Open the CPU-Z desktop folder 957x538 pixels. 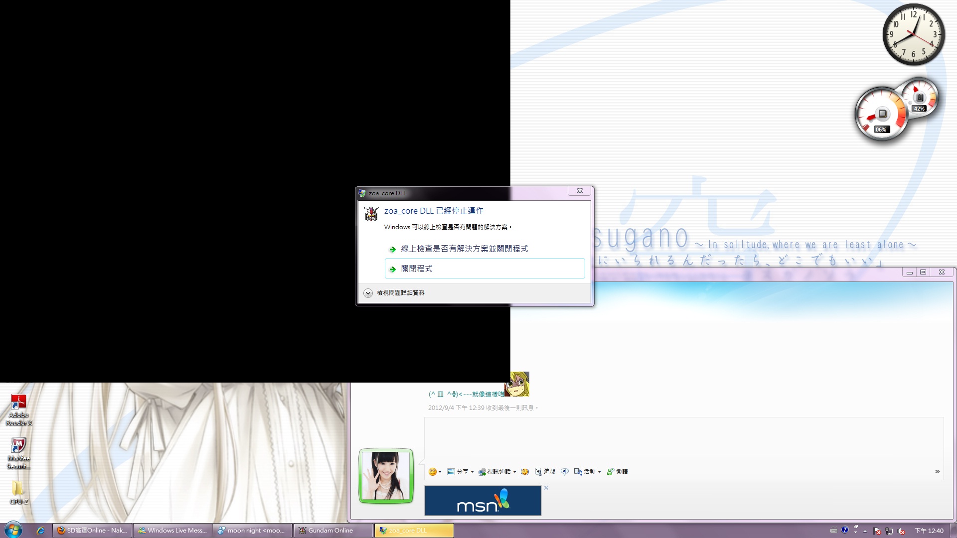coord(18,493)
